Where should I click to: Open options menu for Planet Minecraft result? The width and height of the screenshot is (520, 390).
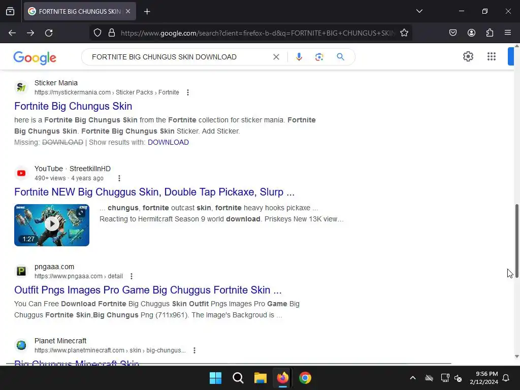194,350
